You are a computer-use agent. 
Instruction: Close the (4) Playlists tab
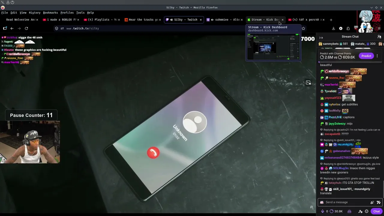119,20
